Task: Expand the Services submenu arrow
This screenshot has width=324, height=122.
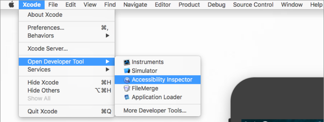Action: point(107,70)
